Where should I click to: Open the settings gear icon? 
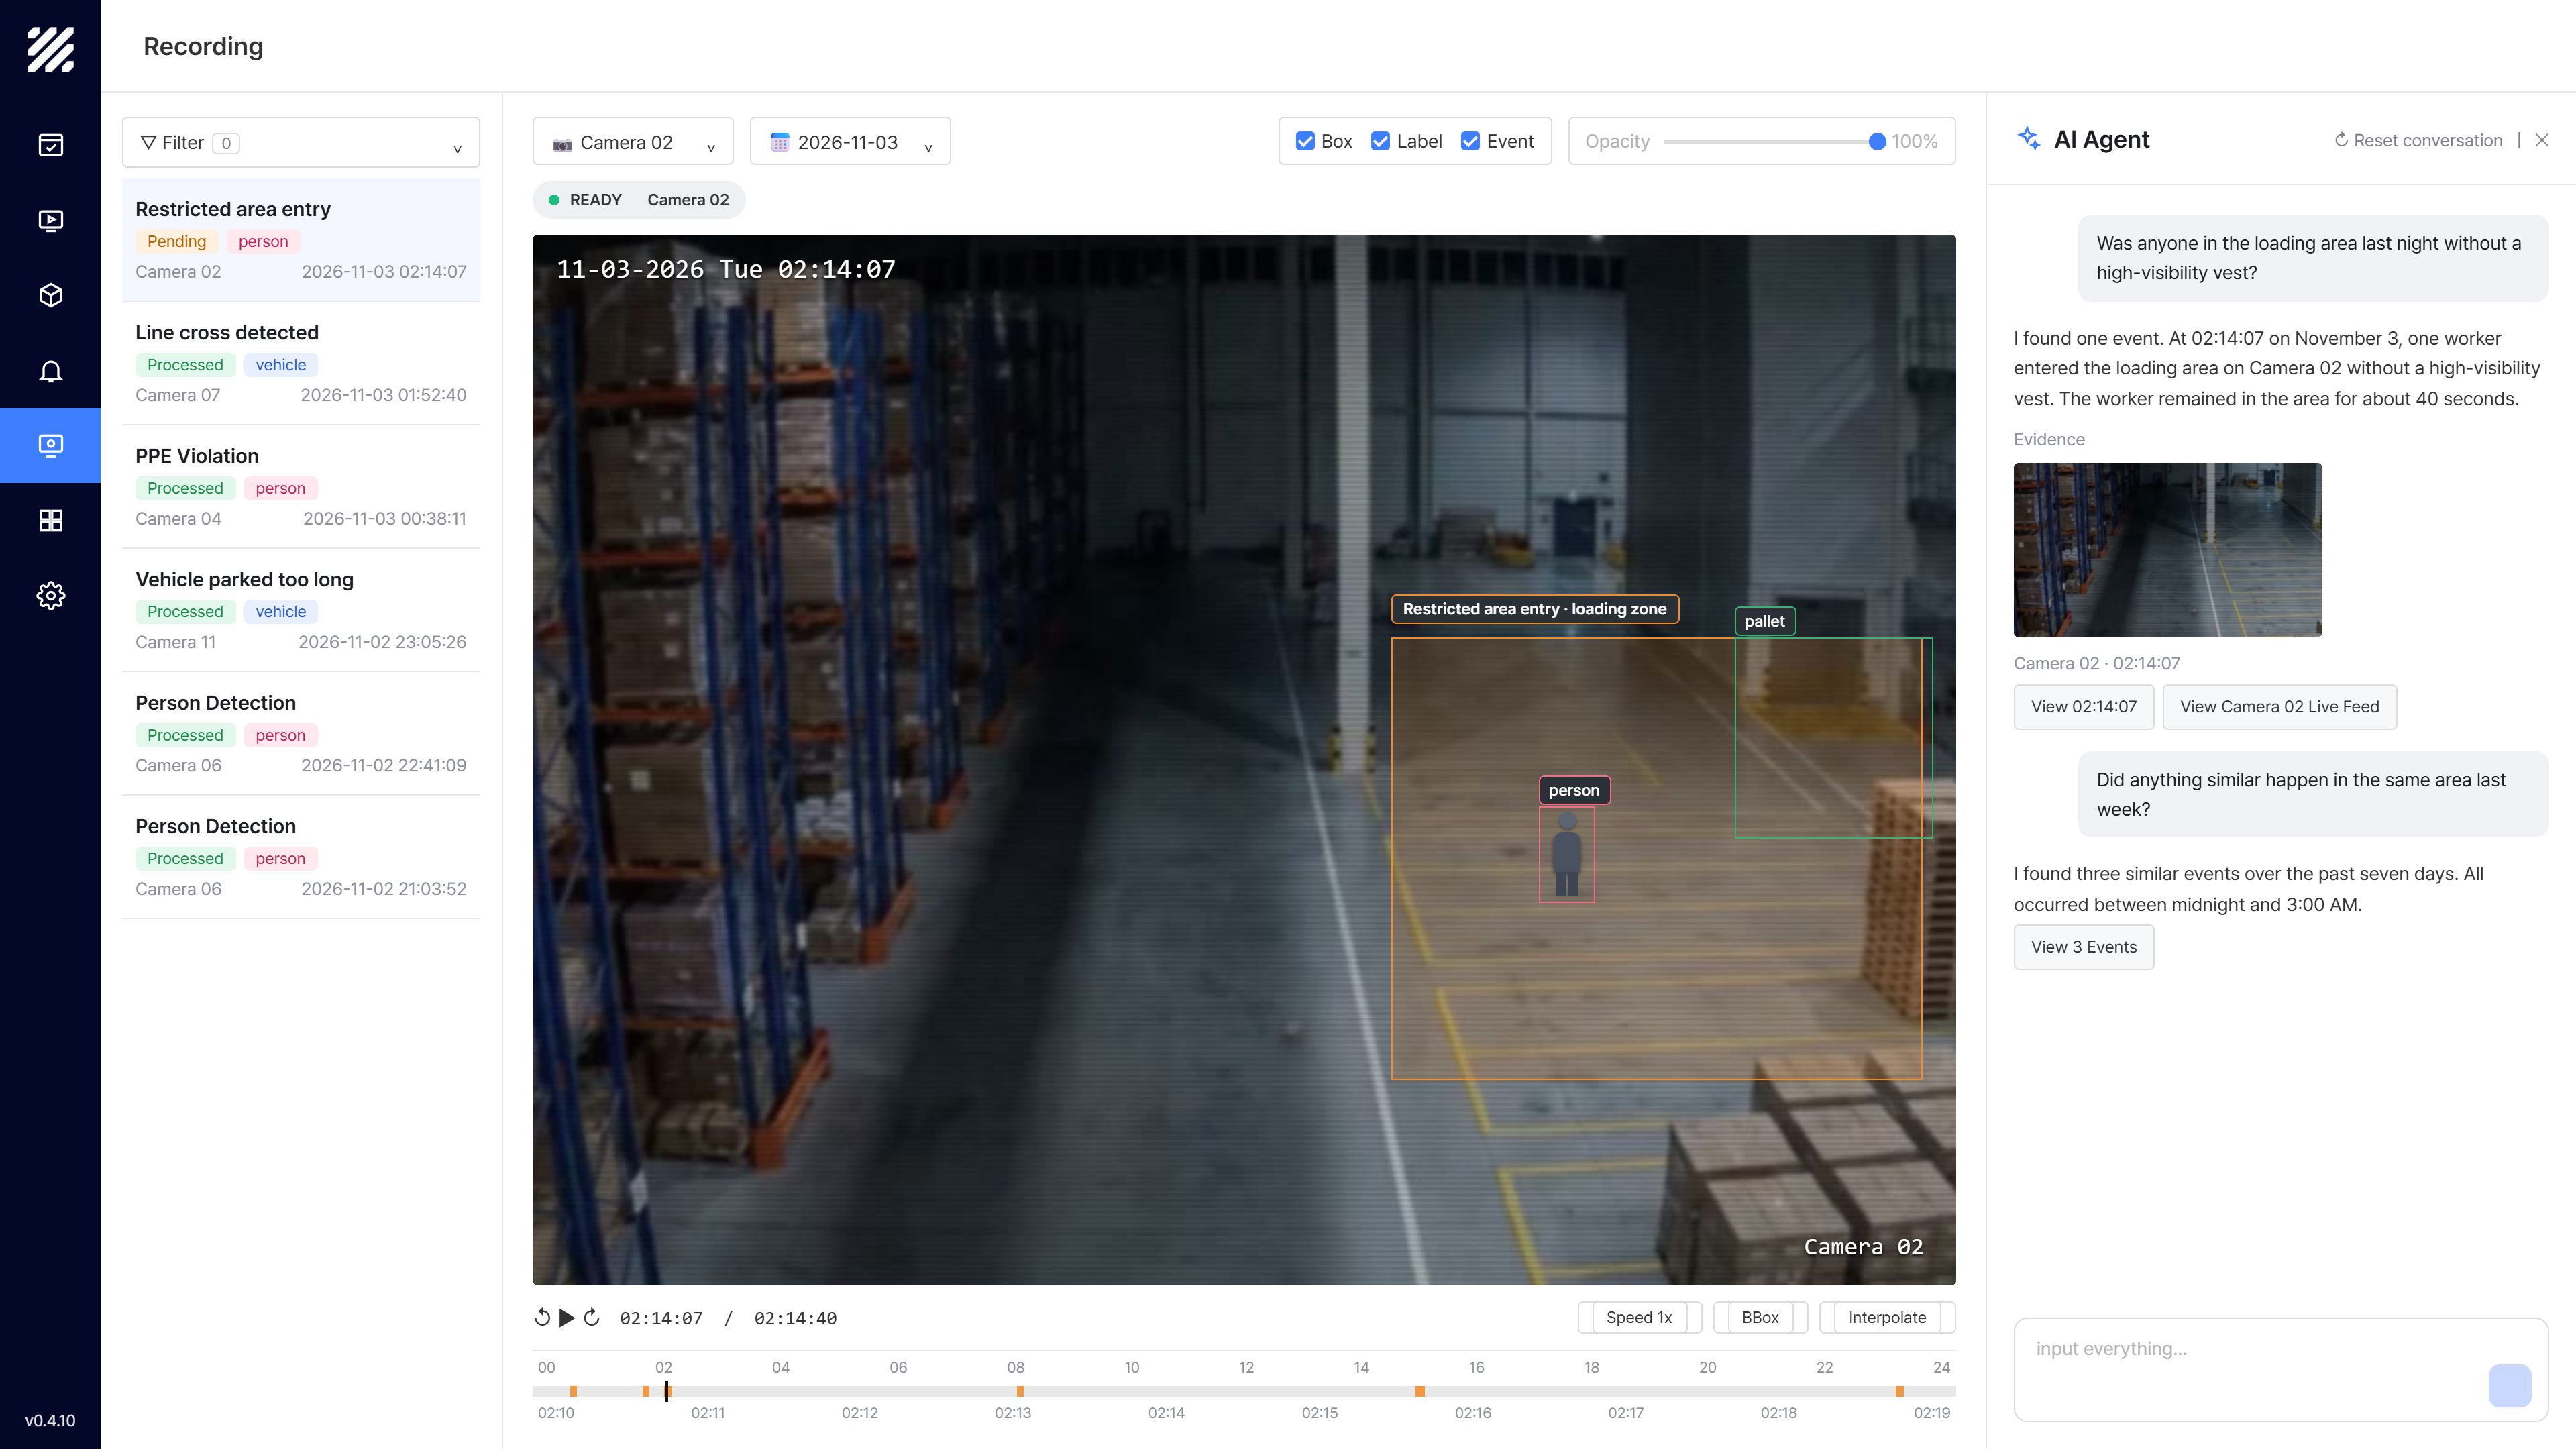(50, 596)
